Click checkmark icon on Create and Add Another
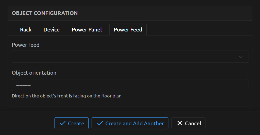The width and height of the screenshot is (260, 135). [x=100, y=123]
